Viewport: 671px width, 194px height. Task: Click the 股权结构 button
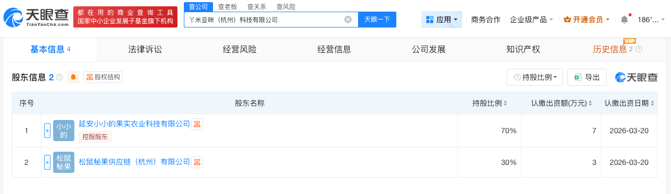tap(103, 77)
